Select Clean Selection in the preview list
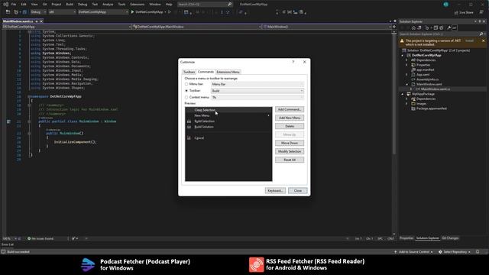 click(x=228, y=110)
